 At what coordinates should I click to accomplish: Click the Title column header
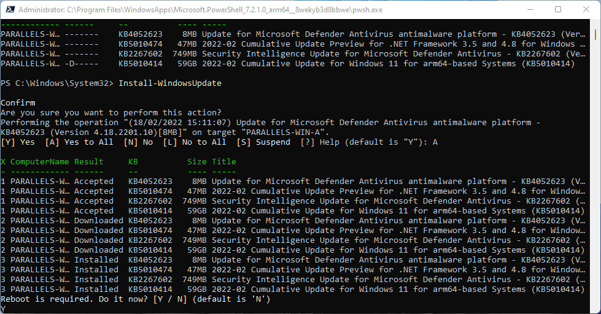point(224,161)
